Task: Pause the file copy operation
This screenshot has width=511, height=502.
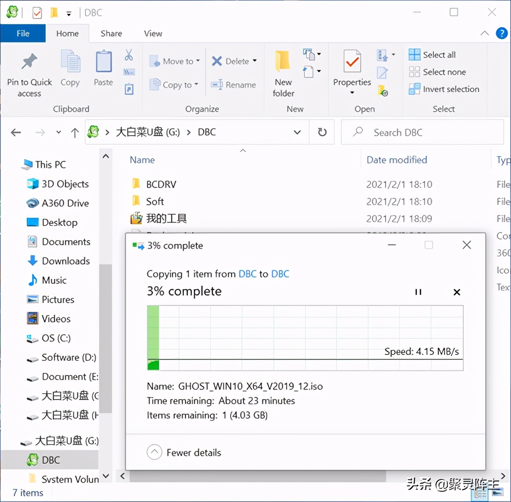Action: [x=418, y=292]
